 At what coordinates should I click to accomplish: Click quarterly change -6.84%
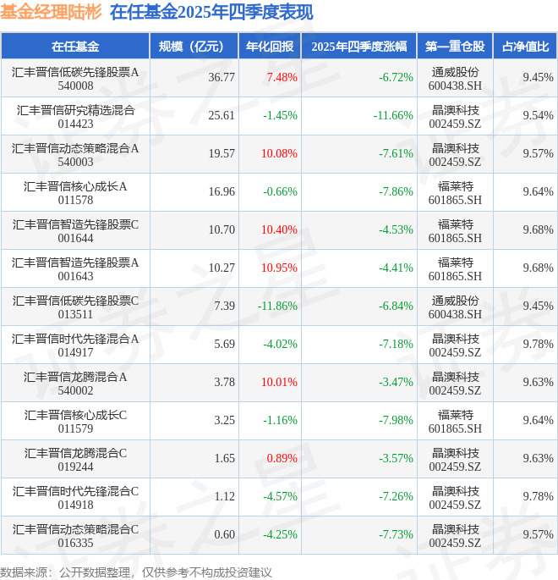pos(396,306)
